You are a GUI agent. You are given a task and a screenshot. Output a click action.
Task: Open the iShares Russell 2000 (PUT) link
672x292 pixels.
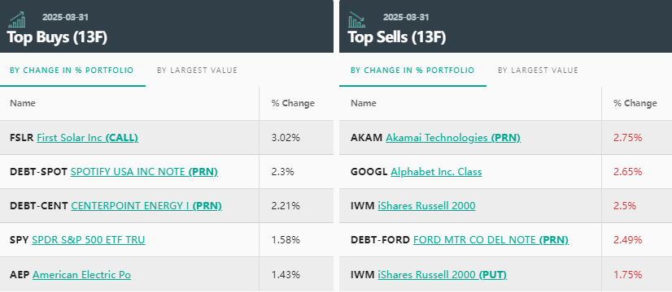[443, 274]
